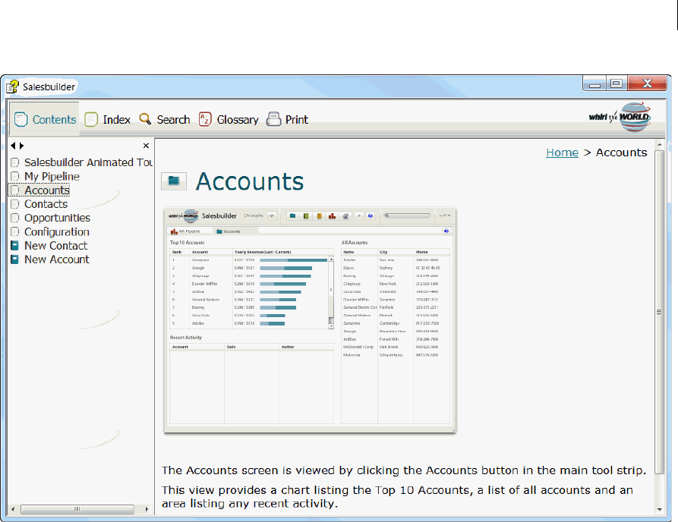The height and width of the screenshot is (522, 678).
Task: Click the vertical scrollbar thumb of content
Action: tap(659, 312)
